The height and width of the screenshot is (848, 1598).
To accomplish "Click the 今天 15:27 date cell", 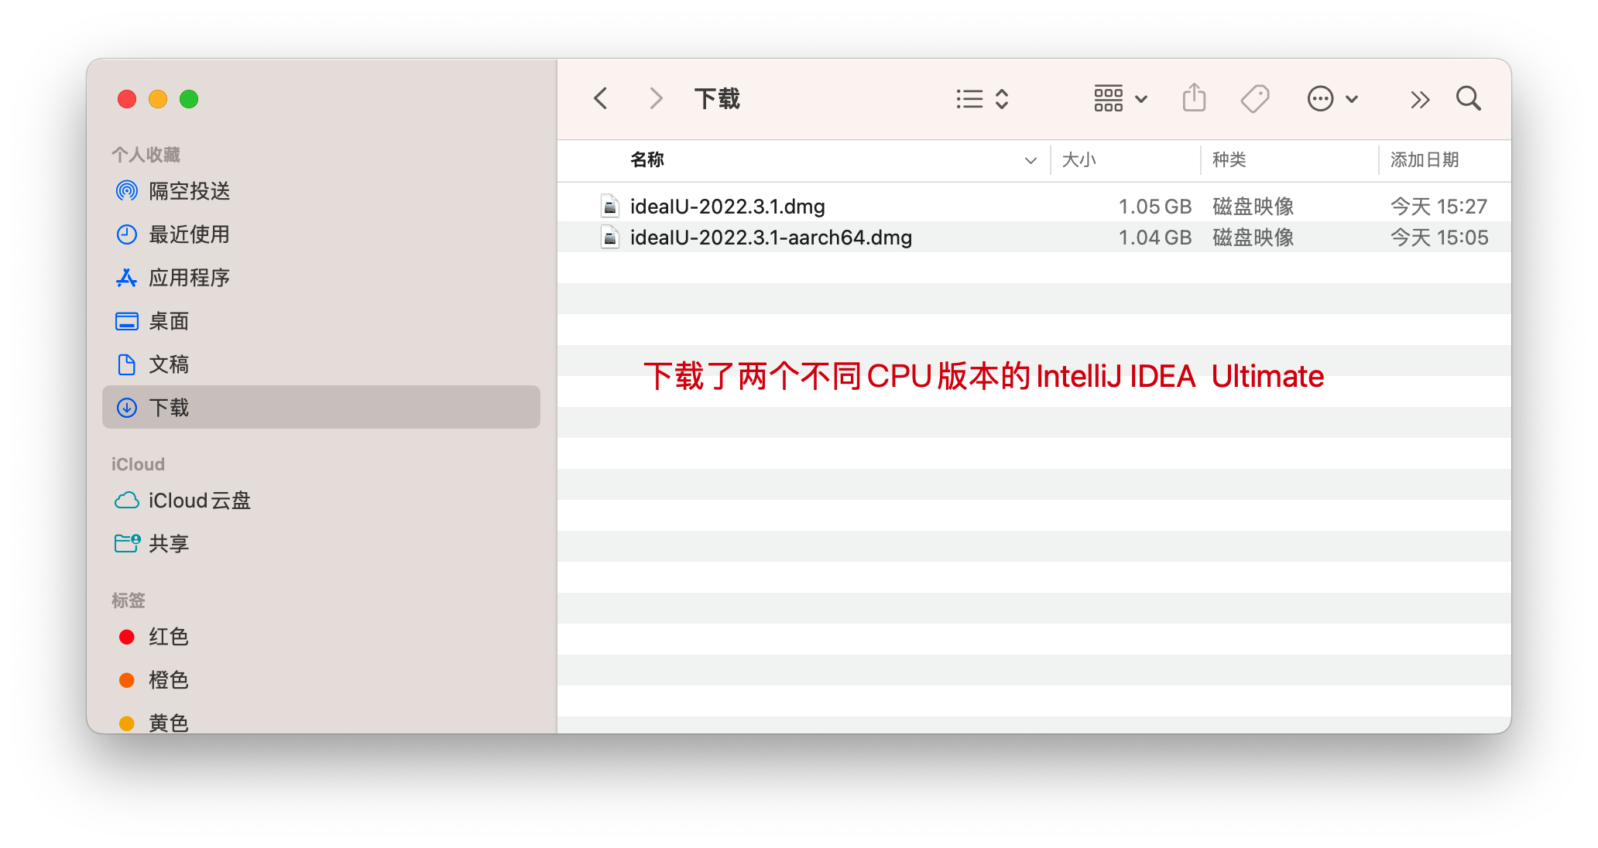I will coord(1439,207).
